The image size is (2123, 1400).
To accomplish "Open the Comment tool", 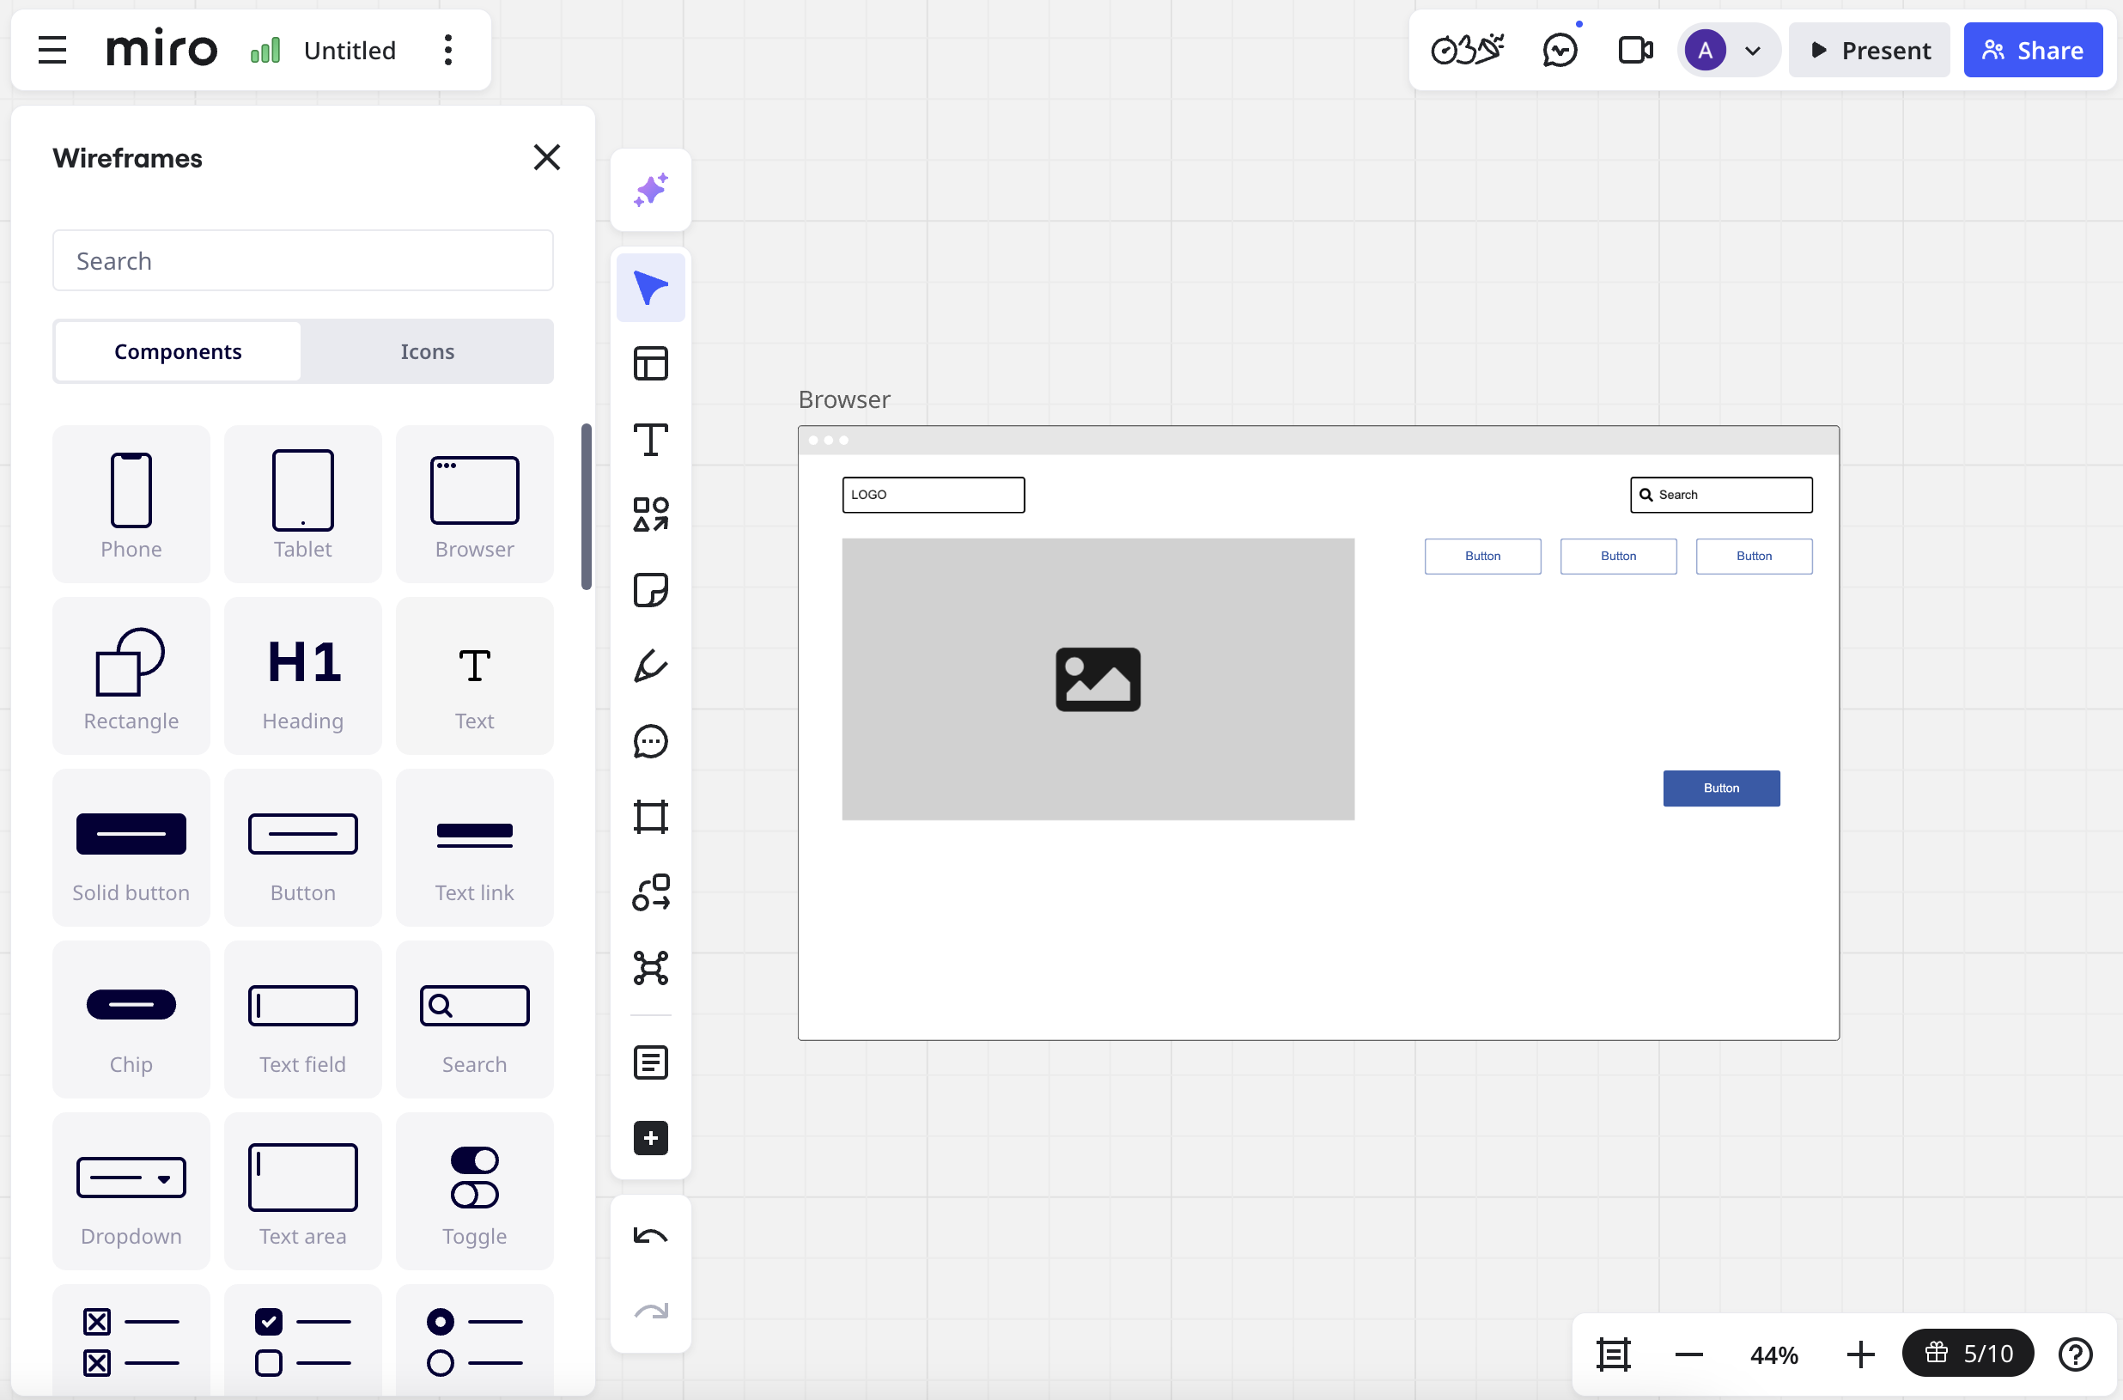I will [x=650, y=742].
